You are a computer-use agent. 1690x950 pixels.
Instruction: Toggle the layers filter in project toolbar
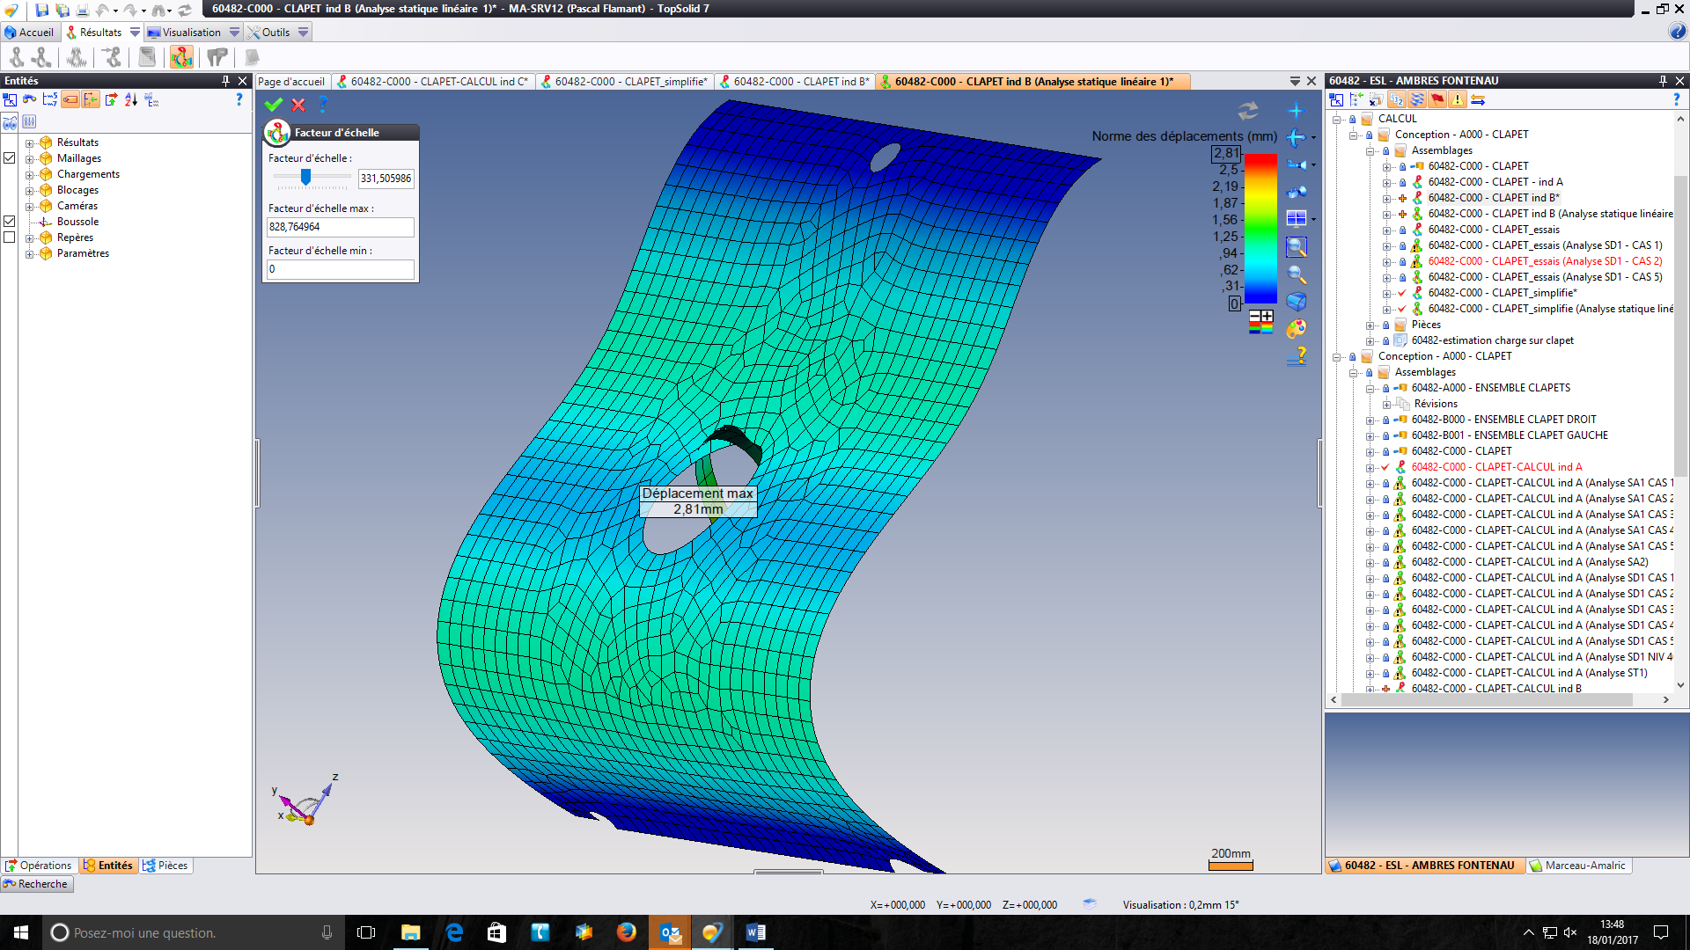[1417, 99]
